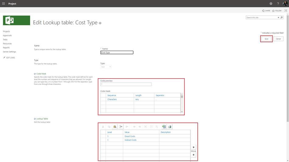Click the Description column header
Viewport: 289px width, 162px height.
point(175,132)
